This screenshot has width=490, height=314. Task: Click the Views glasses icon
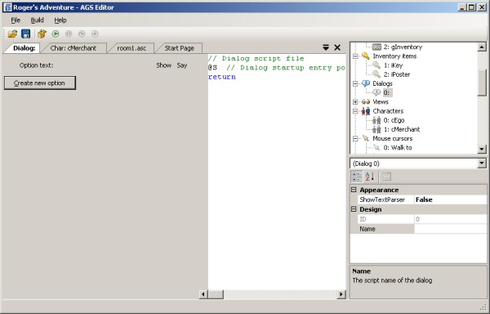[x=366, y=102]
